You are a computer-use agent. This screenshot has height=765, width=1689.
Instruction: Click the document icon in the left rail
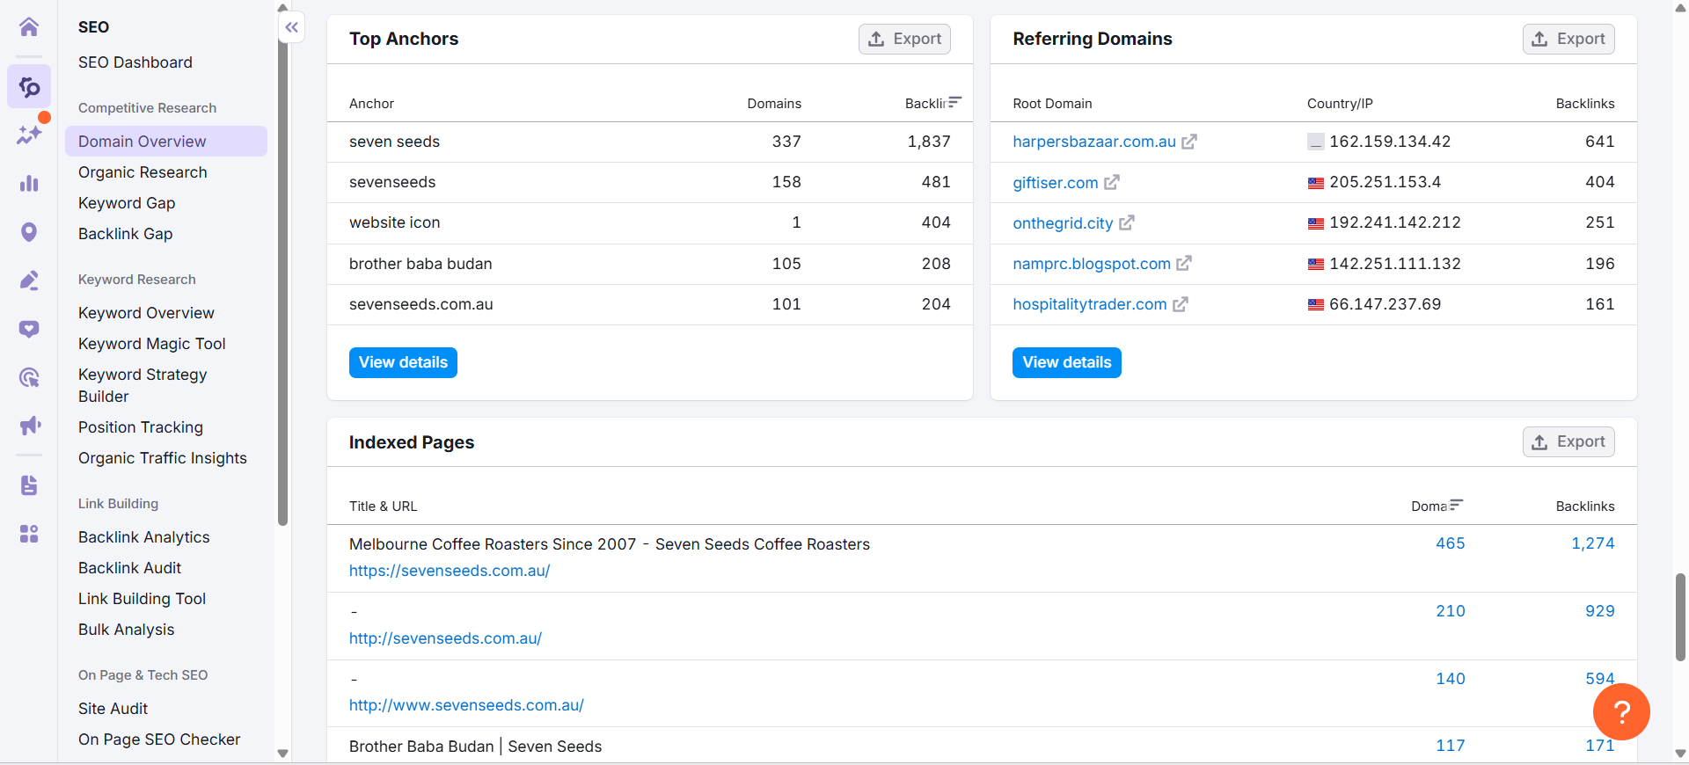coord(29,485)
